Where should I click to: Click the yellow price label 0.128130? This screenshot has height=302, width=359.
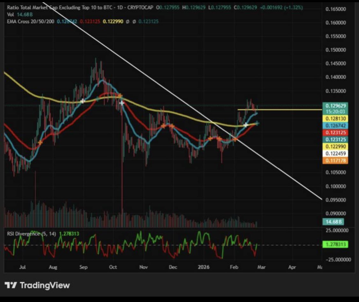point(335,119)
